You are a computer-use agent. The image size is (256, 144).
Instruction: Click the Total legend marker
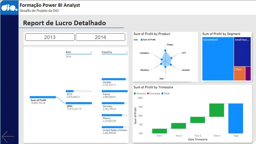tap(162, 94)
